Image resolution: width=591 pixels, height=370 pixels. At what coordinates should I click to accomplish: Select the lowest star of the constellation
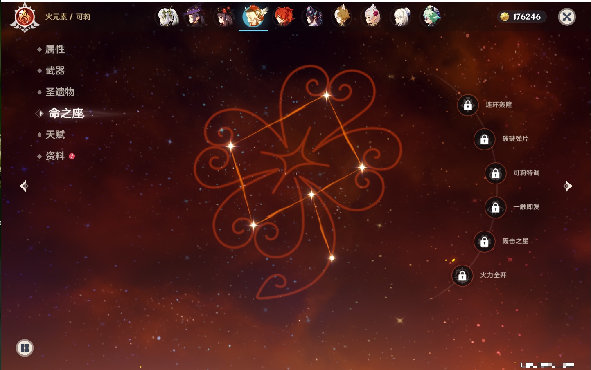[x=332, y=258]
